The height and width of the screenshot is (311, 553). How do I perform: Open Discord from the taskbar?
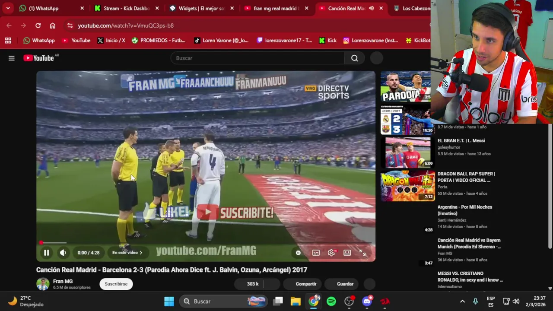(367, 301)
